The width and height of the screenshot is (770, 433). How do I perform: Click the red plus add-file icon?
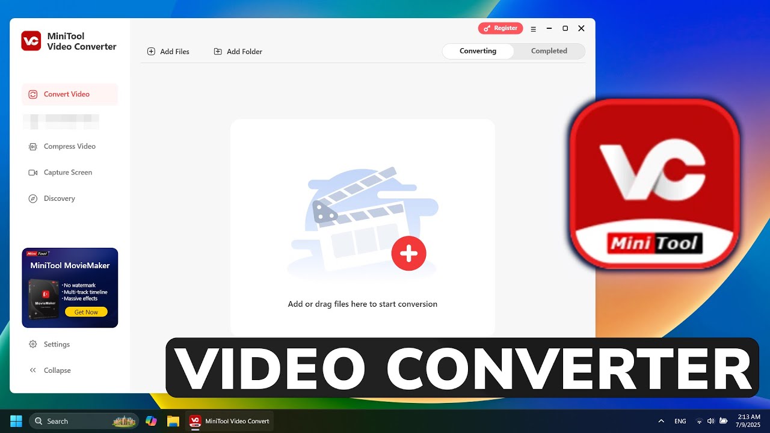click(409, 253)
